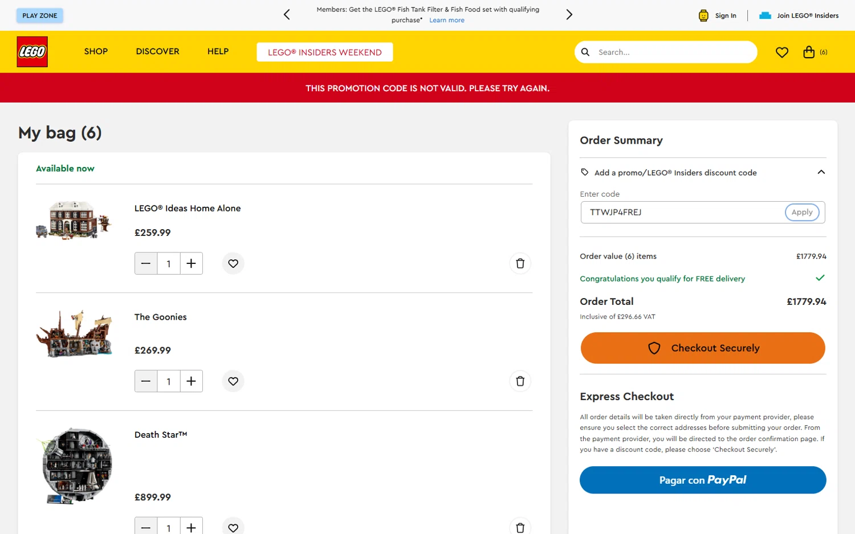Decrease Home Alone quantity
855x534 pixels.
pyautogui.click(x=146, y=263)
